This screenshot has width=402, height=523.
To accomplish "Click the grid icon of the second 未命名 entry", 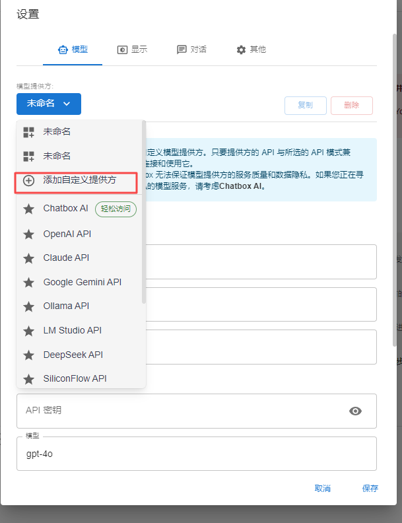I will pos(28,156).
